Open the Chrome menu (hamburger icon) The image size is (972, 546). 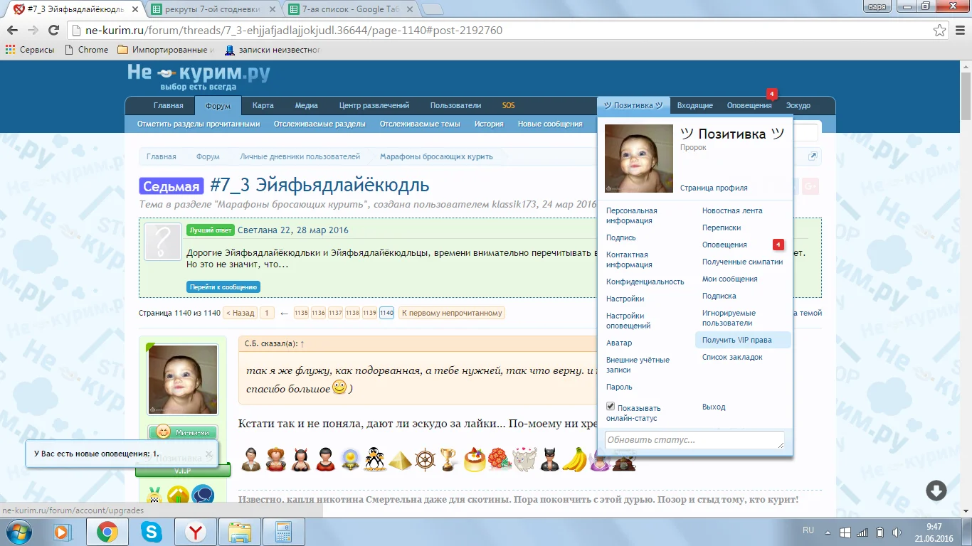(958, 31)
